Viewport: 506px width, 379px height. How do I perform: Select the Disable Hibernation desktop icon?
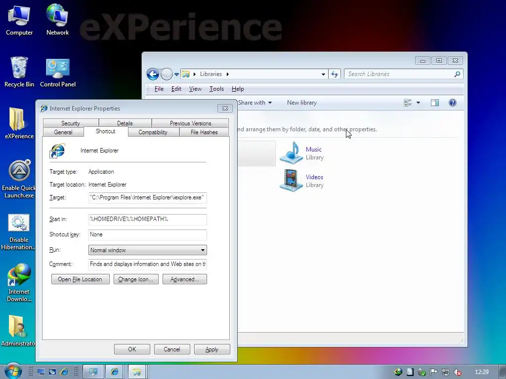click(18, 232)
